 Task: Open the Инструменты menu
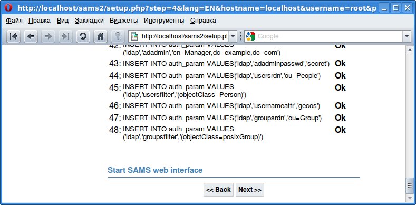point(164,21)
